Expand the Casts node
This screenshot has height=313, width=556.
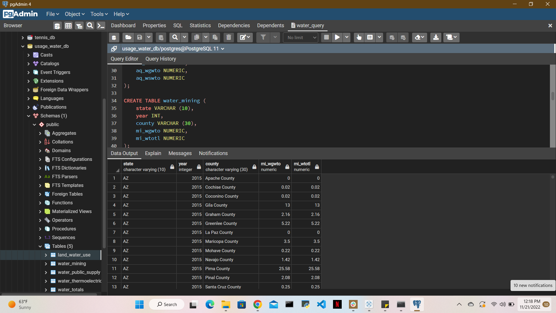28,55
